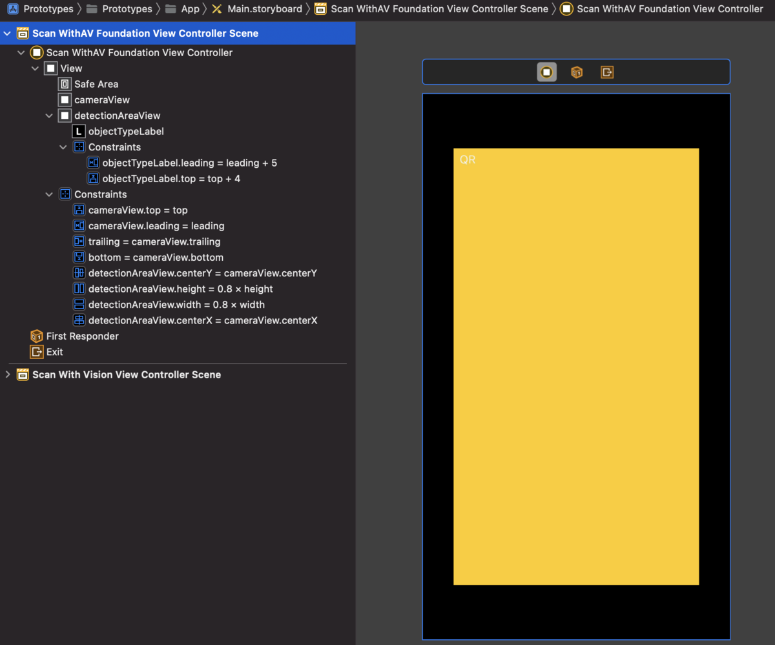
Task: Select bottom = cameraView.bottom constraint
Action: pos(178,258)
